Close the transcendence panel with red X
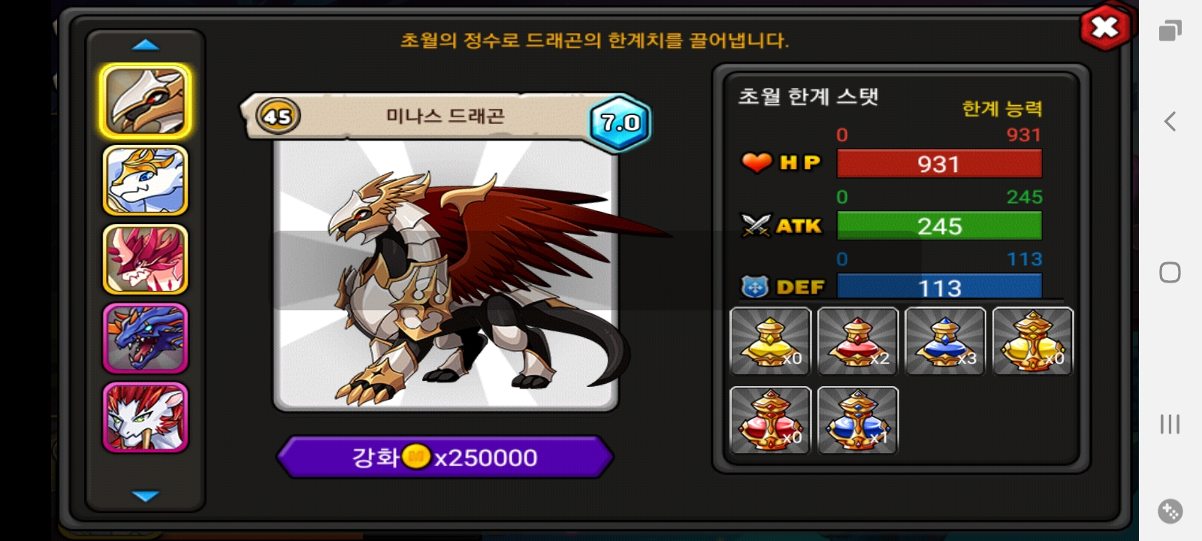 tap(1104, 28)
